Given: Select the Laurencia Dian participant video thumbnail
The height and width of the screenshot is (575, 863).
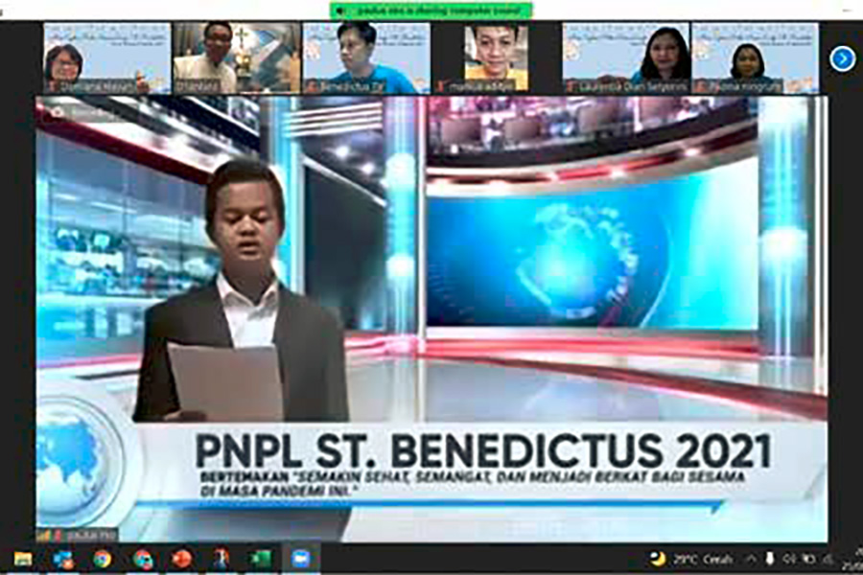Looking at the screenshot, I should (x=624, y=58).
